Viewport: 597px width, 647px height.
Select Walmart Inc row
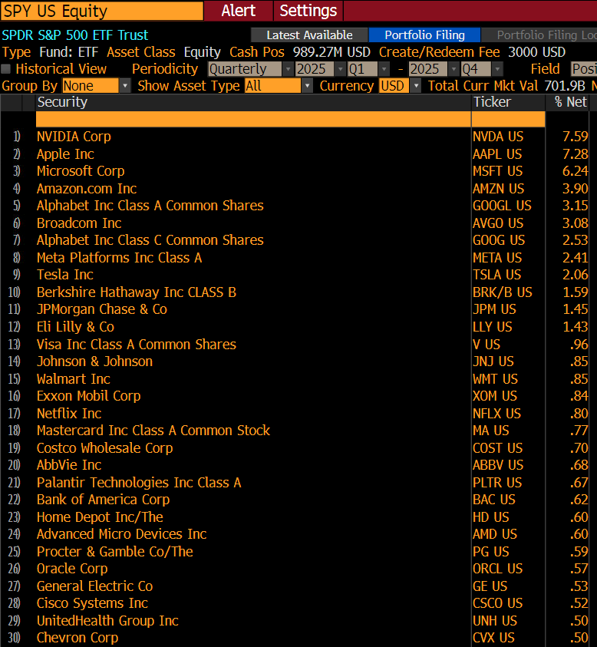tap(74, 379)
